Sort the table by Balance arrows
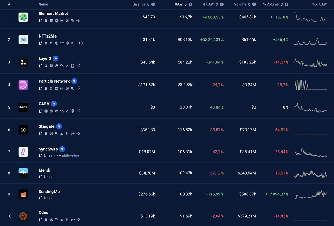This screenshot has height=226, width=334. pos(148,4)
